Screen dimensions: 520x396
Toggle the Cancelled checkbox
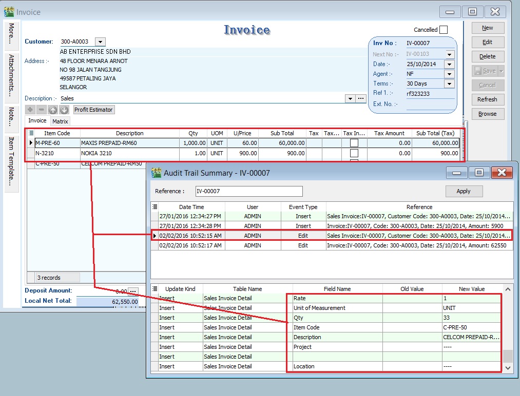pos(444,30)
